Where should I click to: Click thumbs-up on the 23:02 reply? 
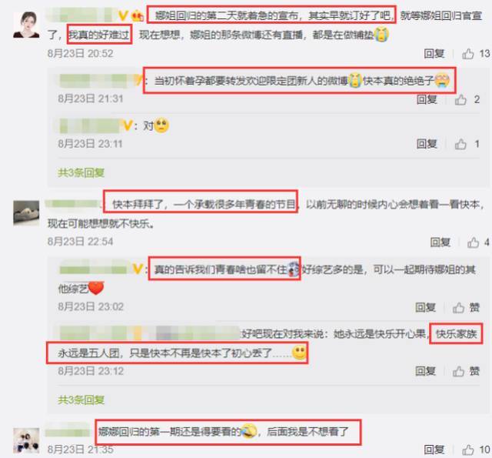click(458, 308)
